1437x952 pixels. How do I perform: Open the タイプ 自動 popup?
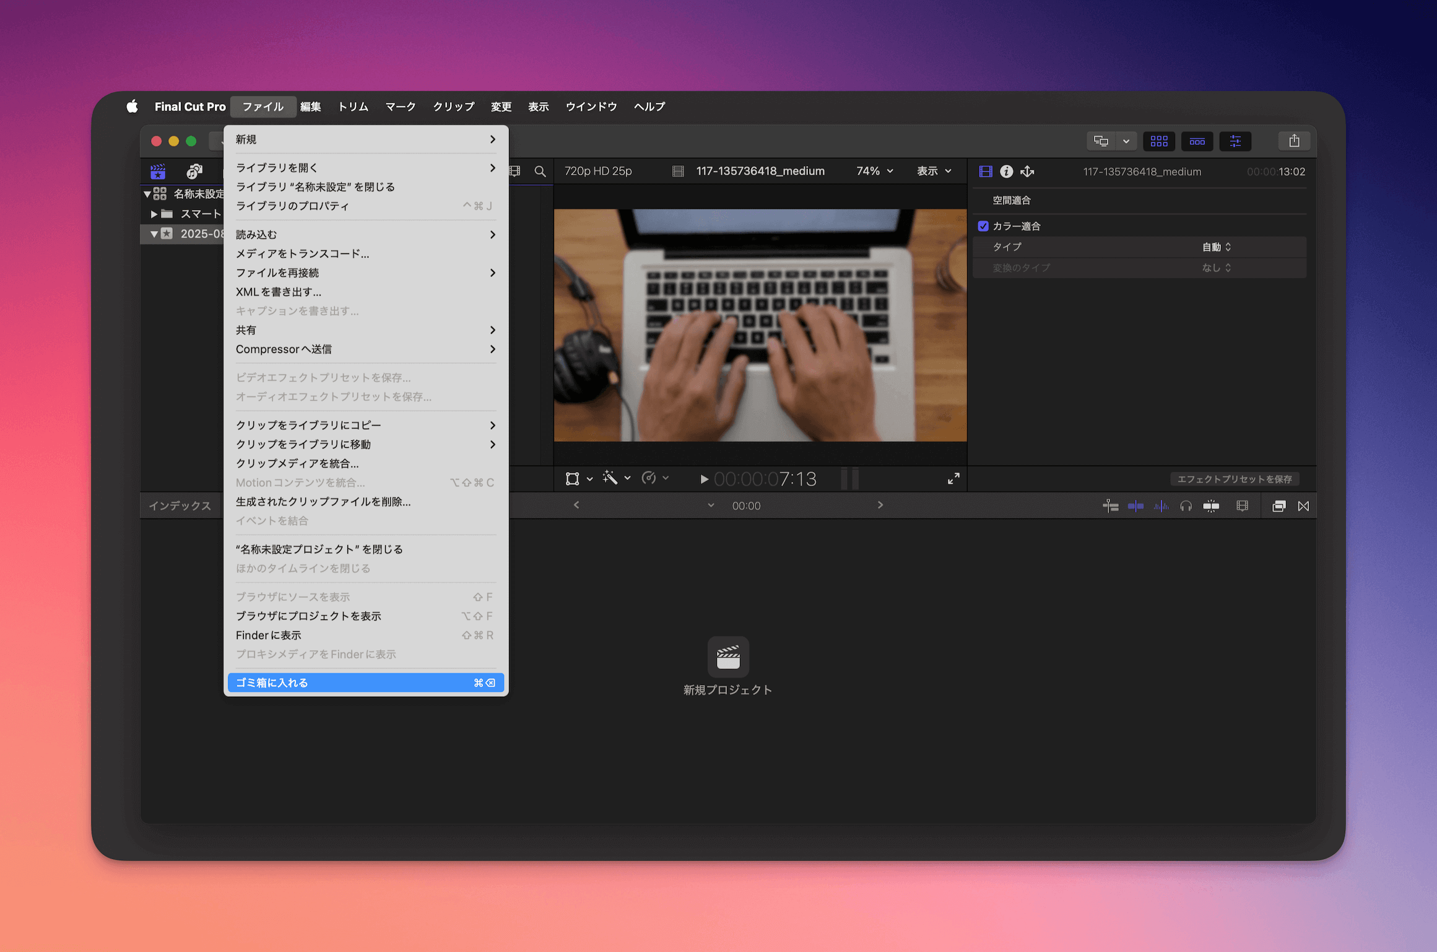(1217, 247)
